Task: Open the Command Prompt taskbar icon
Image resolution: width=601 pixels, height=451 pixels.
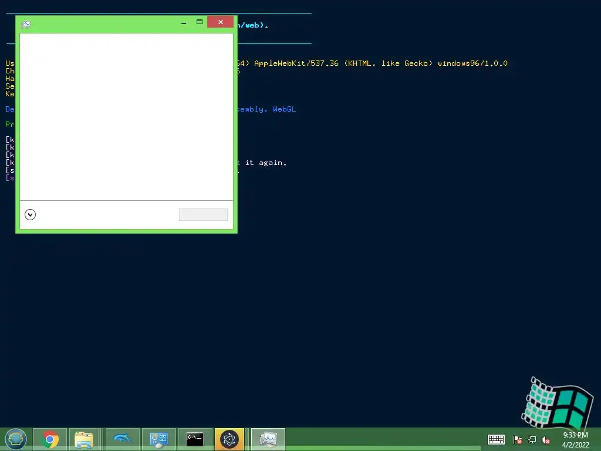Action: coord(195,439)
